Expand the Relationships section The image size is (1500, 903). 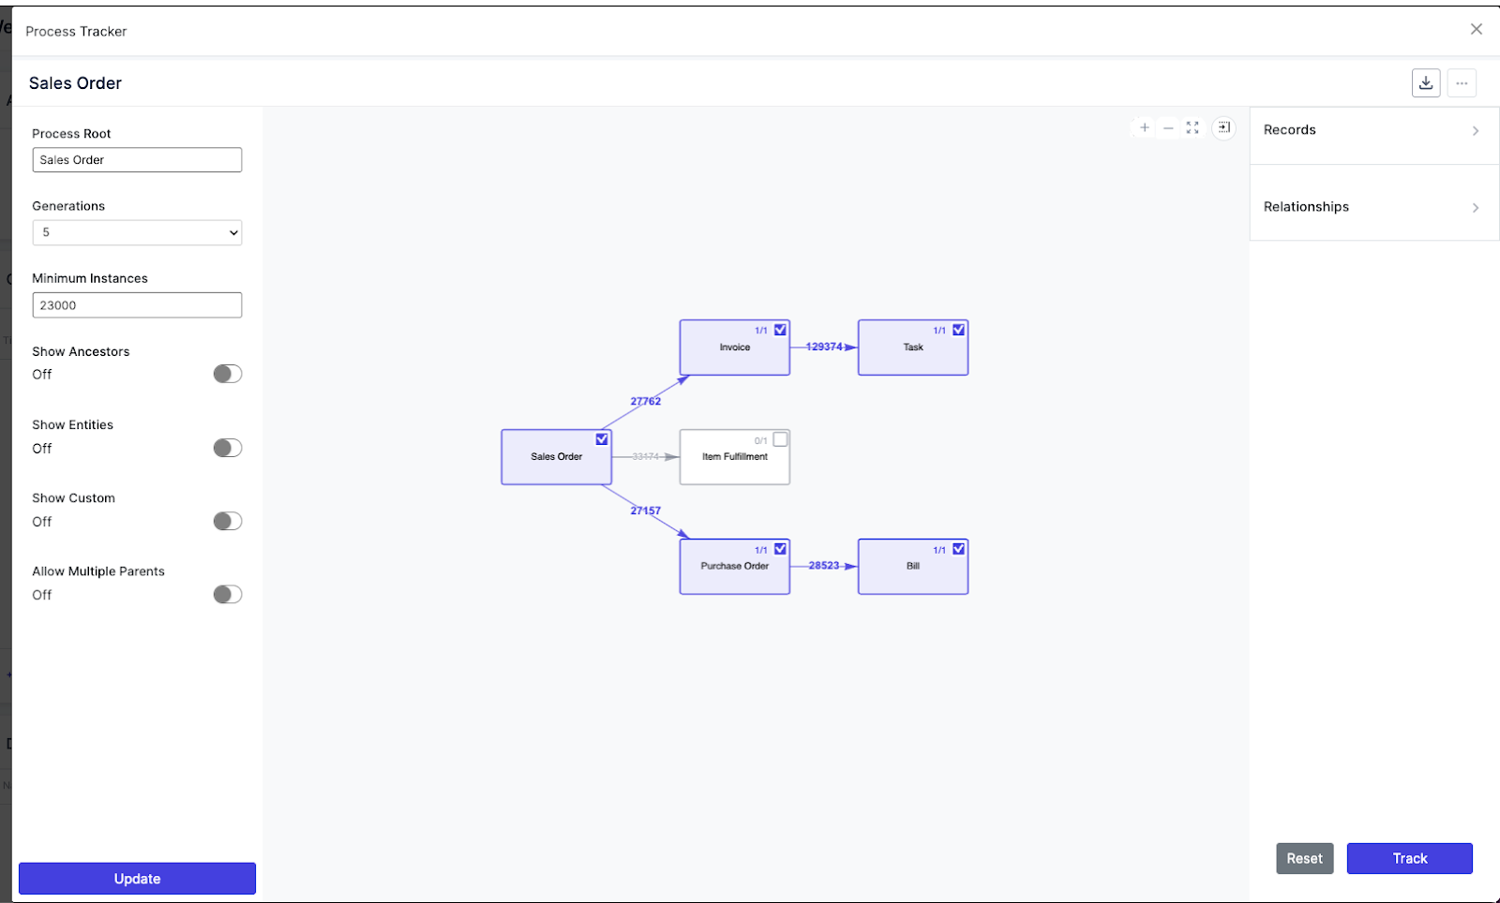1374,207
